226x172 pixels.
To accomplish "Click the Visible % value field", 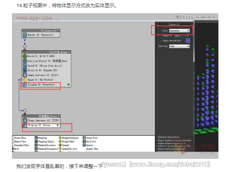I will (180, 36).
